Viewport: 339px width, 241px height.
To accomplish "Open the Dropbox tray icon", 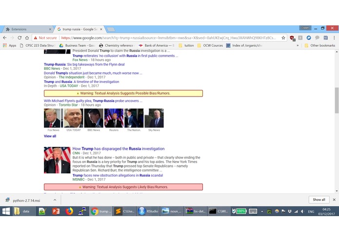I will pyautogui.click(x=289, y=211).
